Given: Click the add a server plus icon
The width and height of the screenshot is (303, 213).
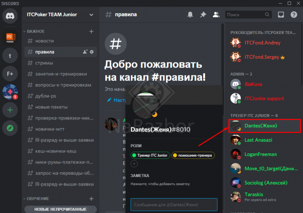Looking at the screenshot, I should click(x=10, y=110).
